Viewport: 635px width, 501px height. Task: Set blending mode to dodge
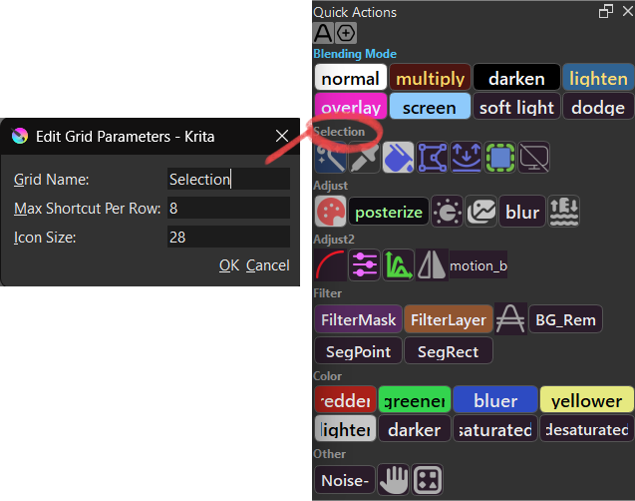[x=598, y=106]
